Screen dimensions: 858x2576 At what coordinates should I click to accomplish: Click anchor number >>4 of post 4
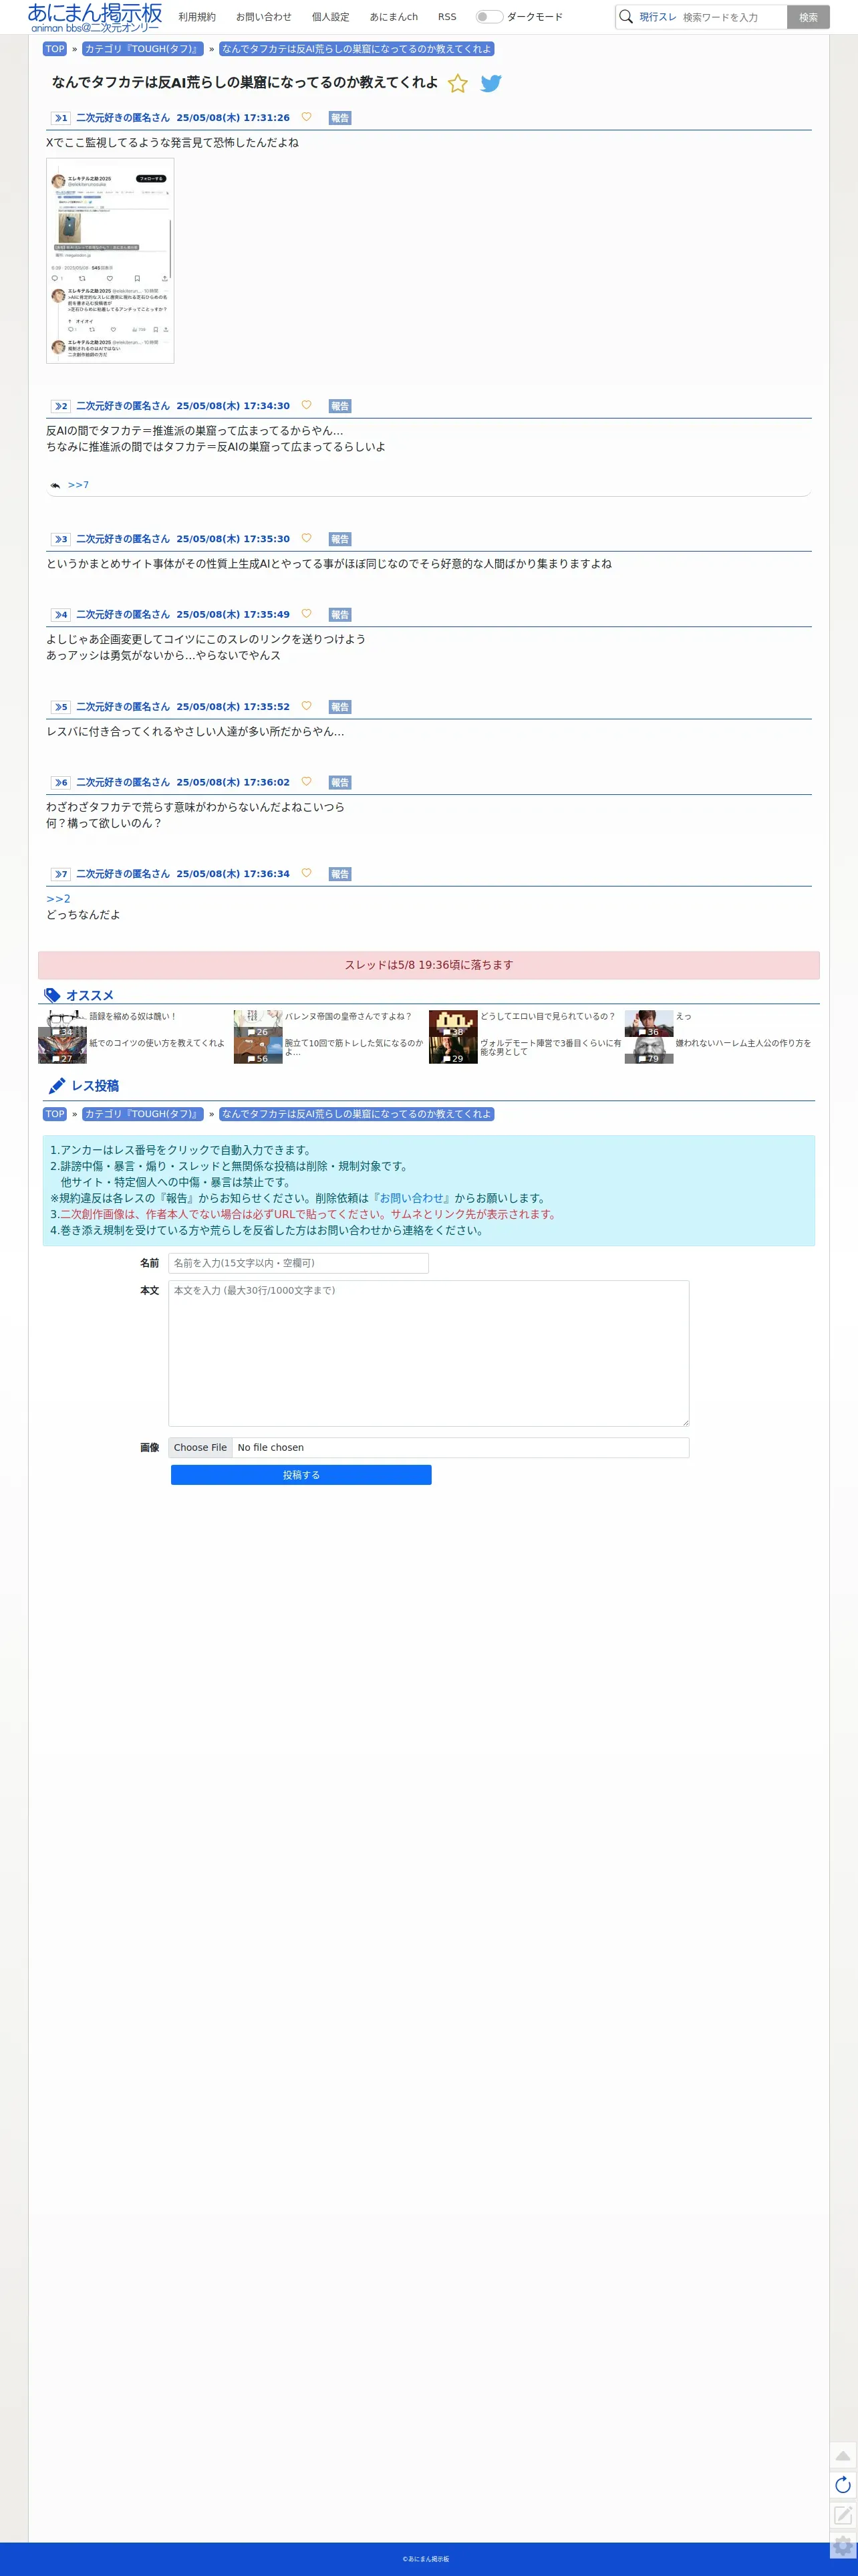[x=61, y=615]
